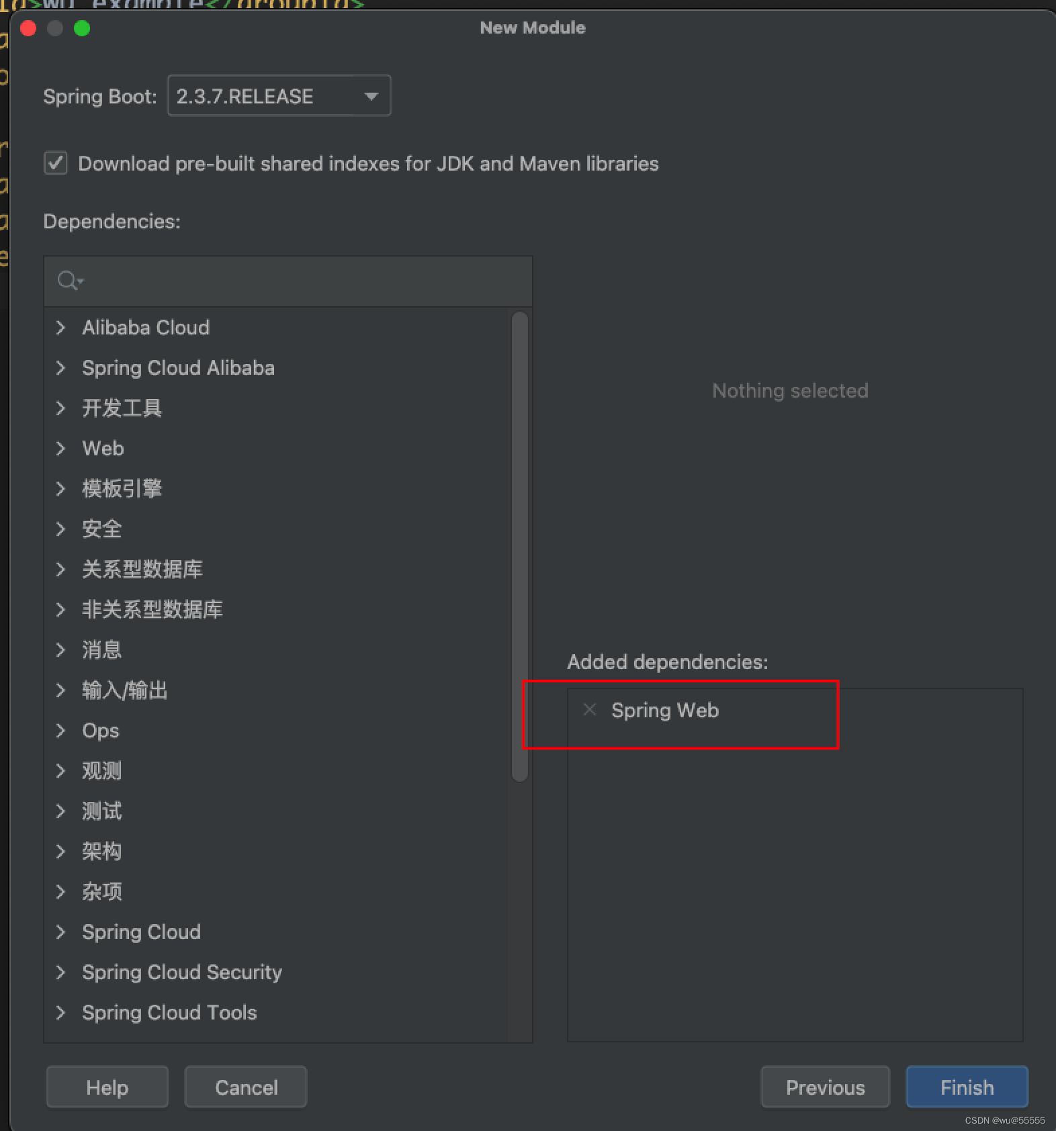Go back with the Previous button

point(825,1087)
